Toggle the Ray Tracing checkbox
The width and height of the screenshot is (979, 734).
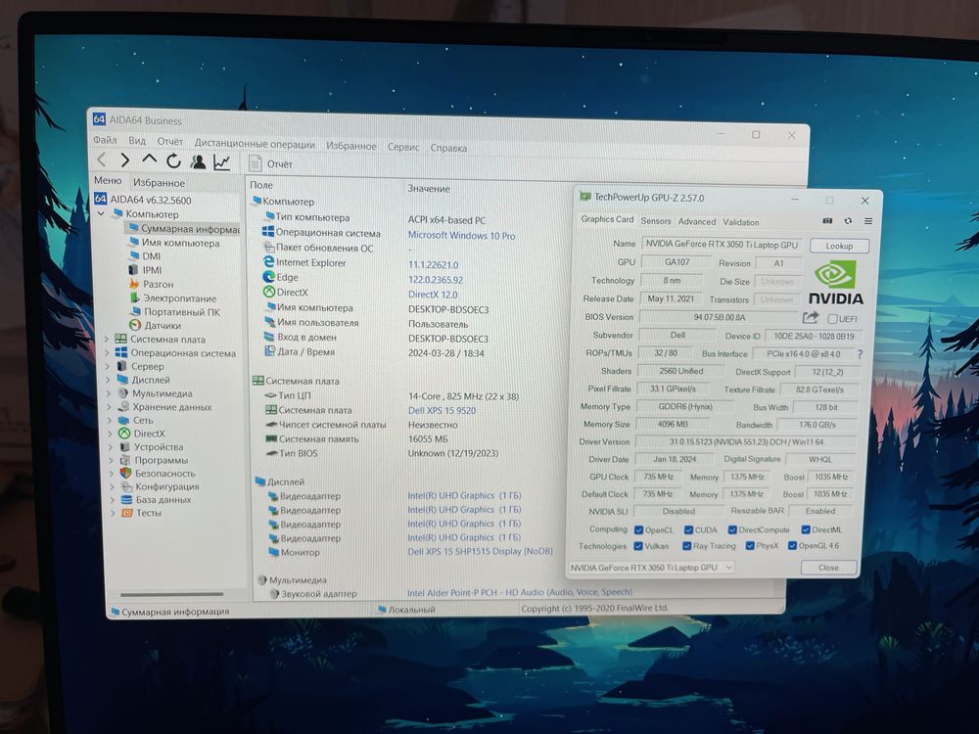(687, 545)
